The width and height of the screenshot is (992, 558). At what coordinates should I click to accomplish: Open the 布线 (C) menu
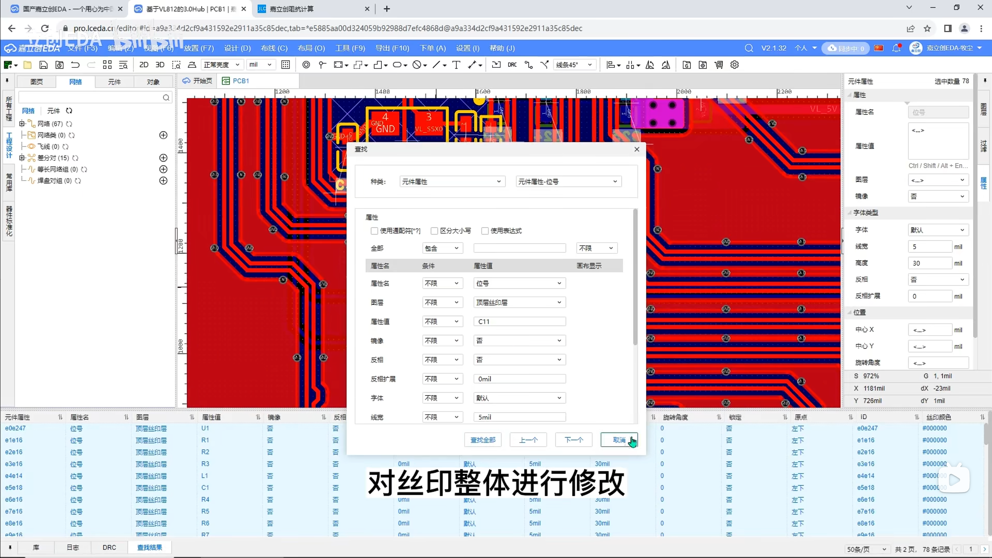274,48
